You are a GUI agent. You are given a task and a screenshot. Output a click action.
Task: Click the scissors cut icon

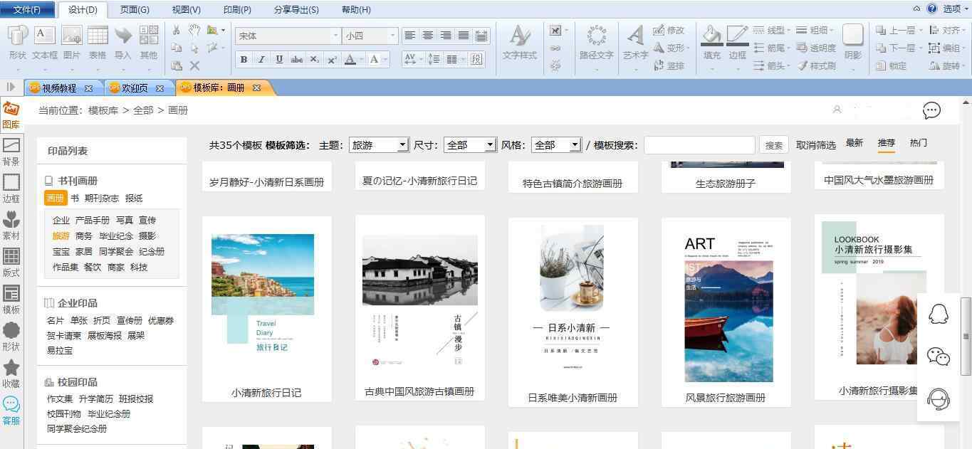[177, 30]
